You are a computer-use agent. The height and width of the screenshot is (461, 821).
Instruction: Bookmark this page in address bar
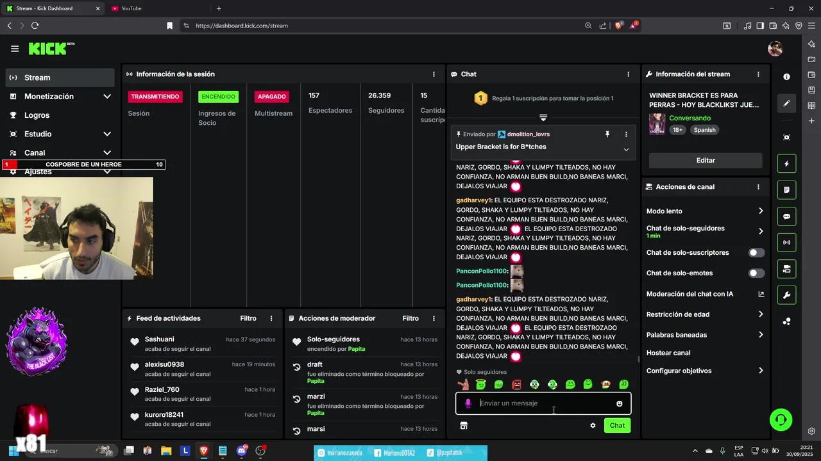[169, 26]
